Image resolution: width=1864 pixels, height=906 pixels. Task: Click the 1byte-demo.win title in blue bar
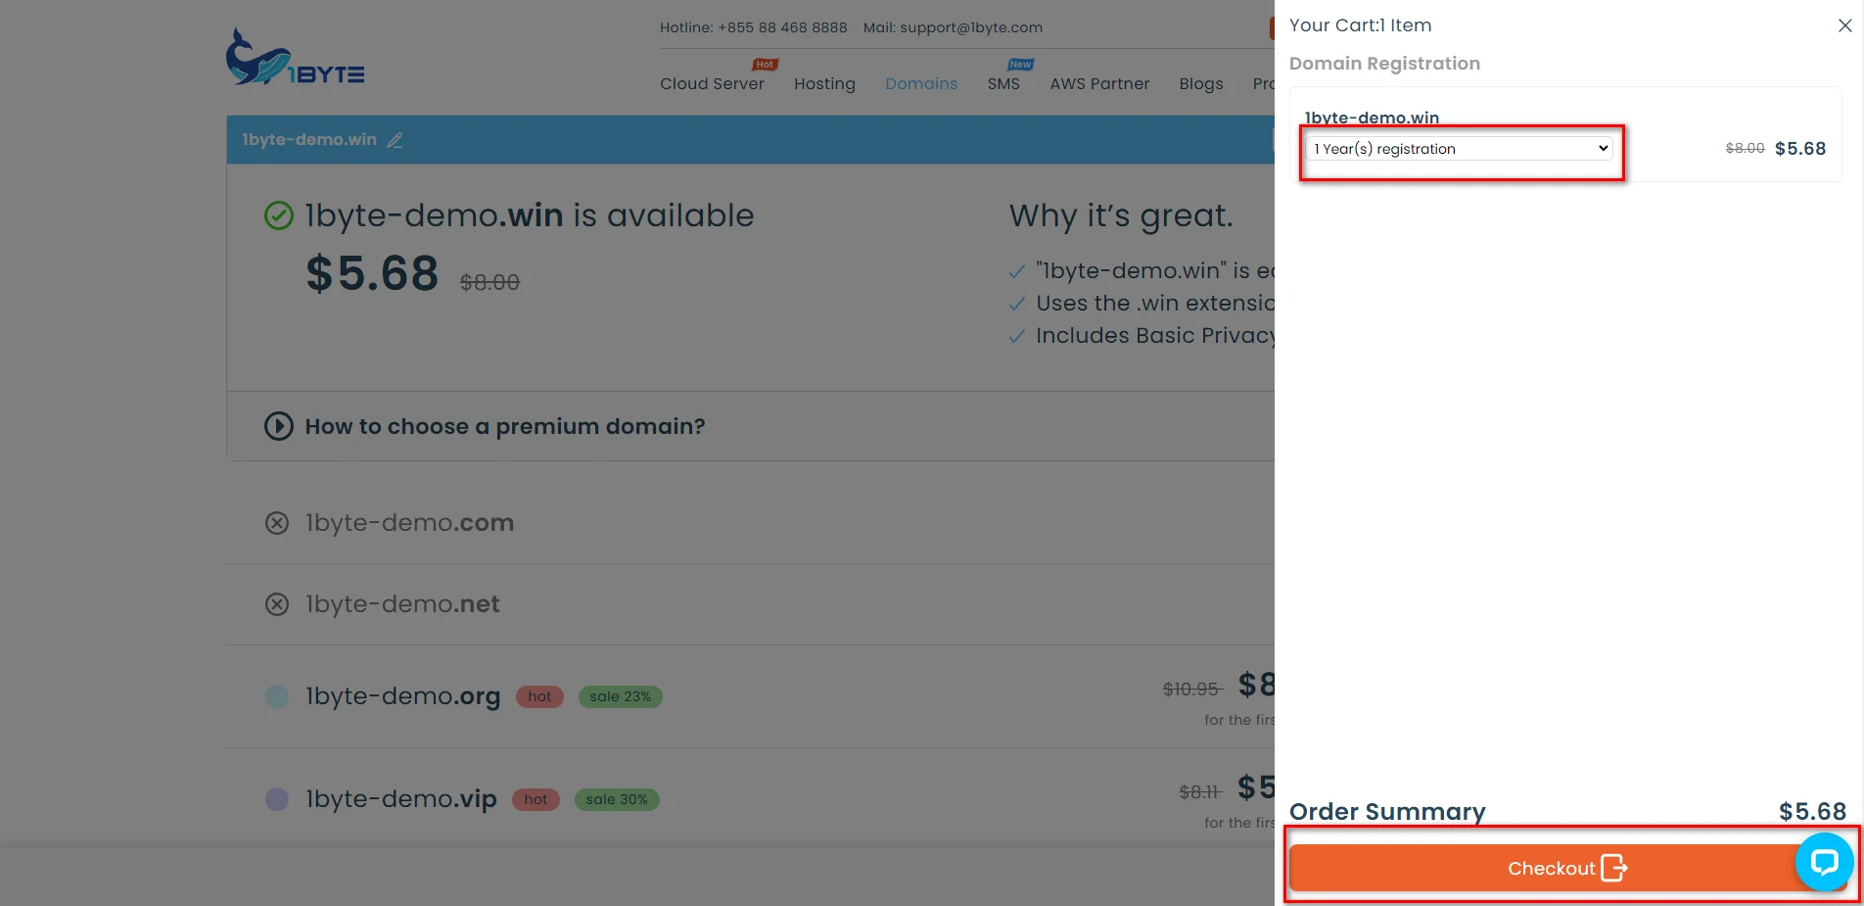tap(309, 140)
